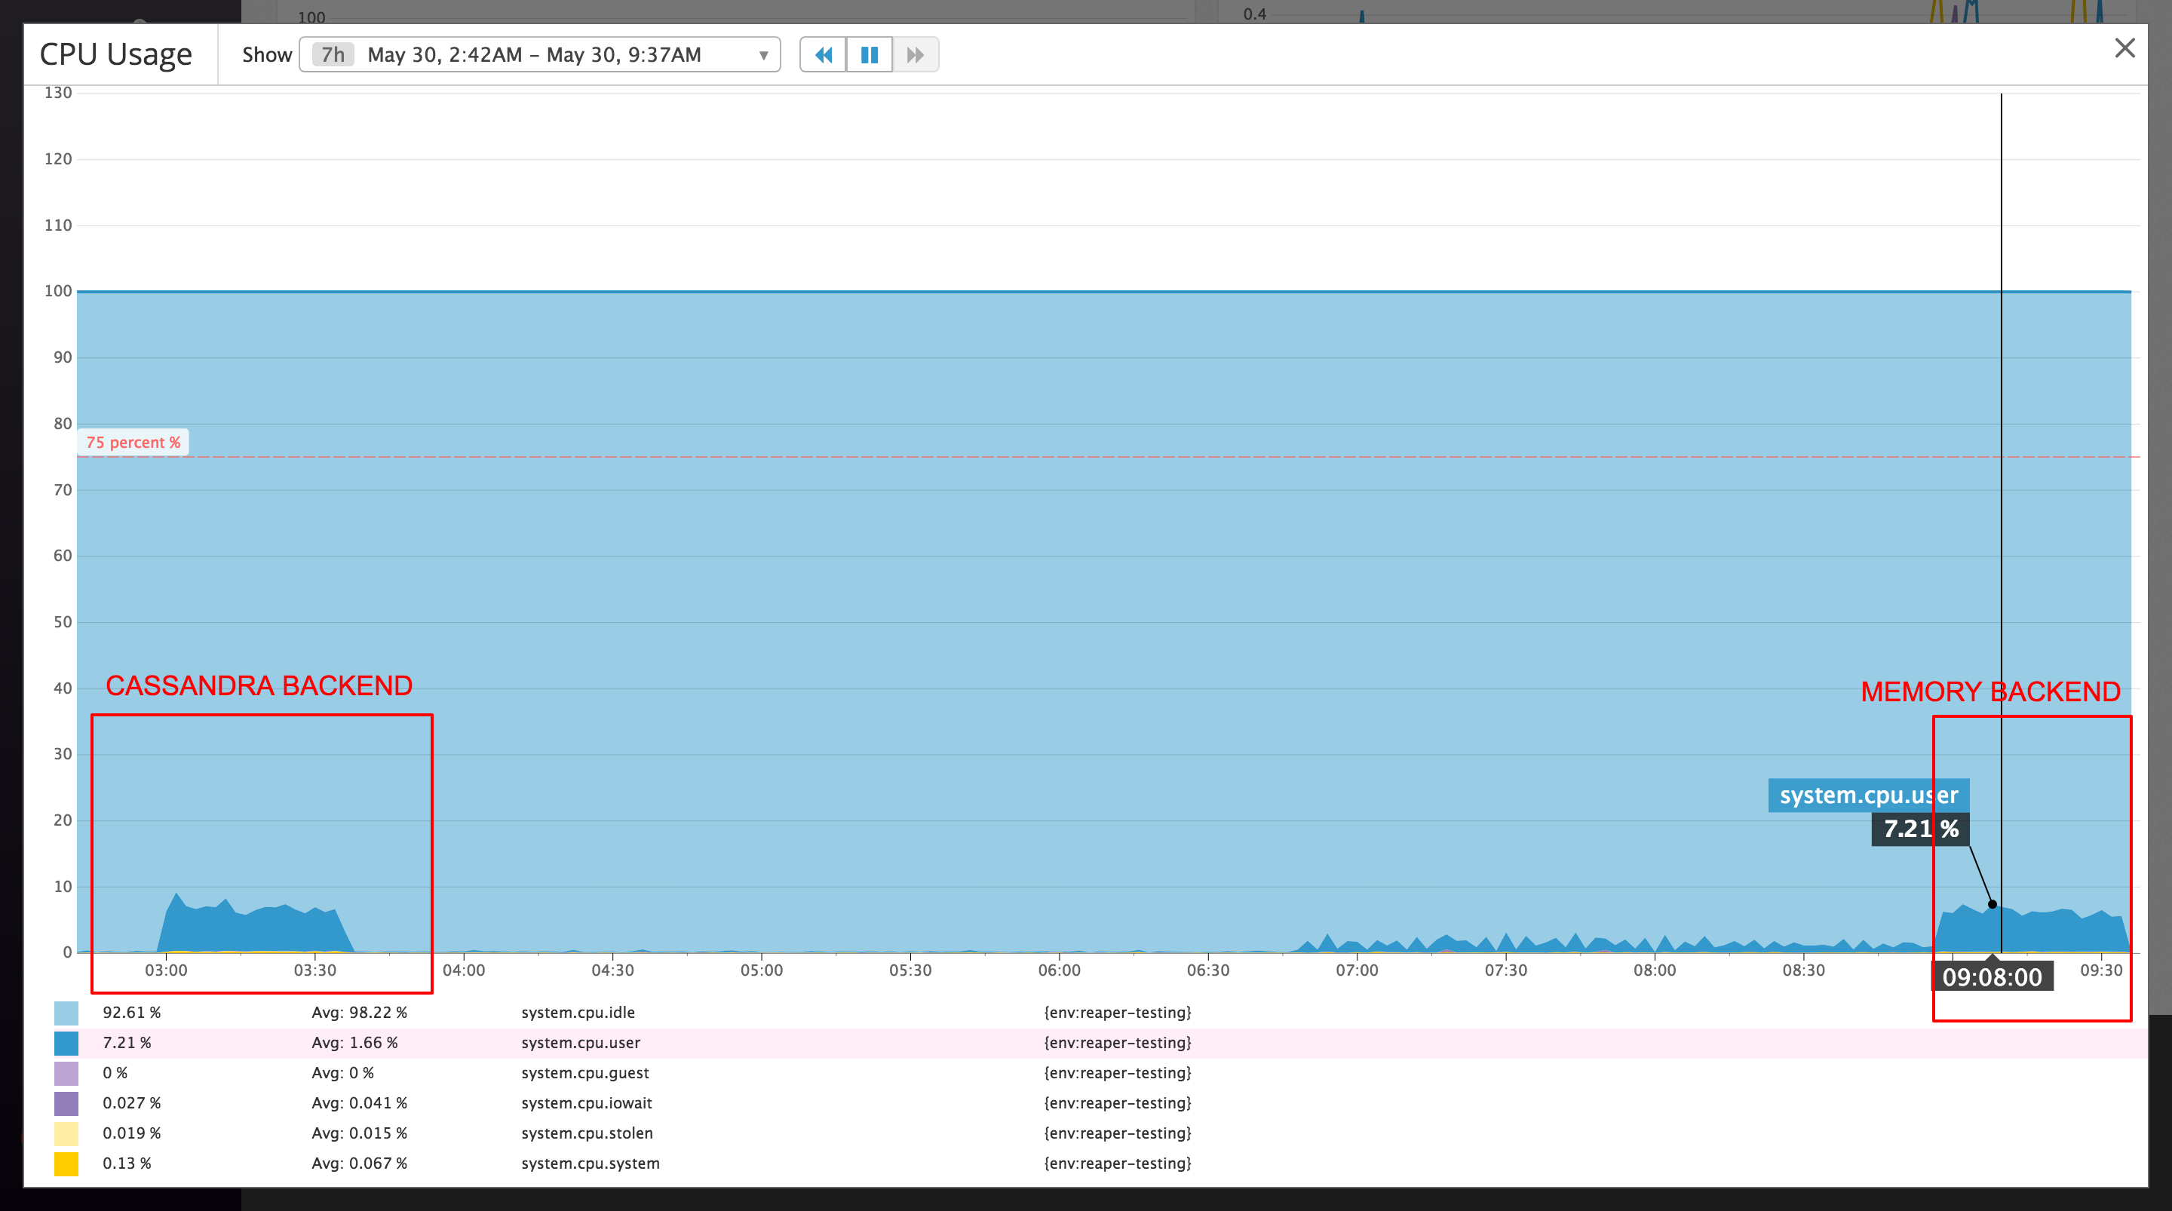The height and width of the screenshot is (1211, 2172).
Task: Select the system.cpu.guest legend label
Action: [x=585, y=1074]
